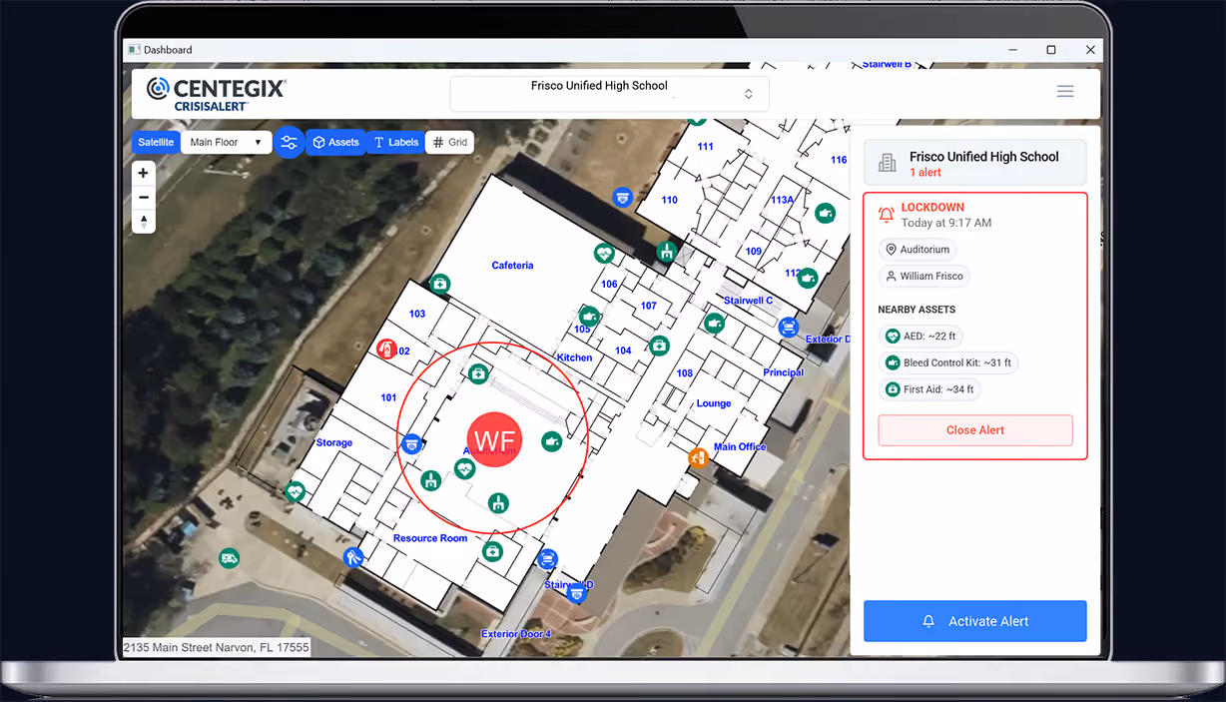Toggle Assets visibility on map
This screenshot has height=702, width=1226.
coord(335,143)
